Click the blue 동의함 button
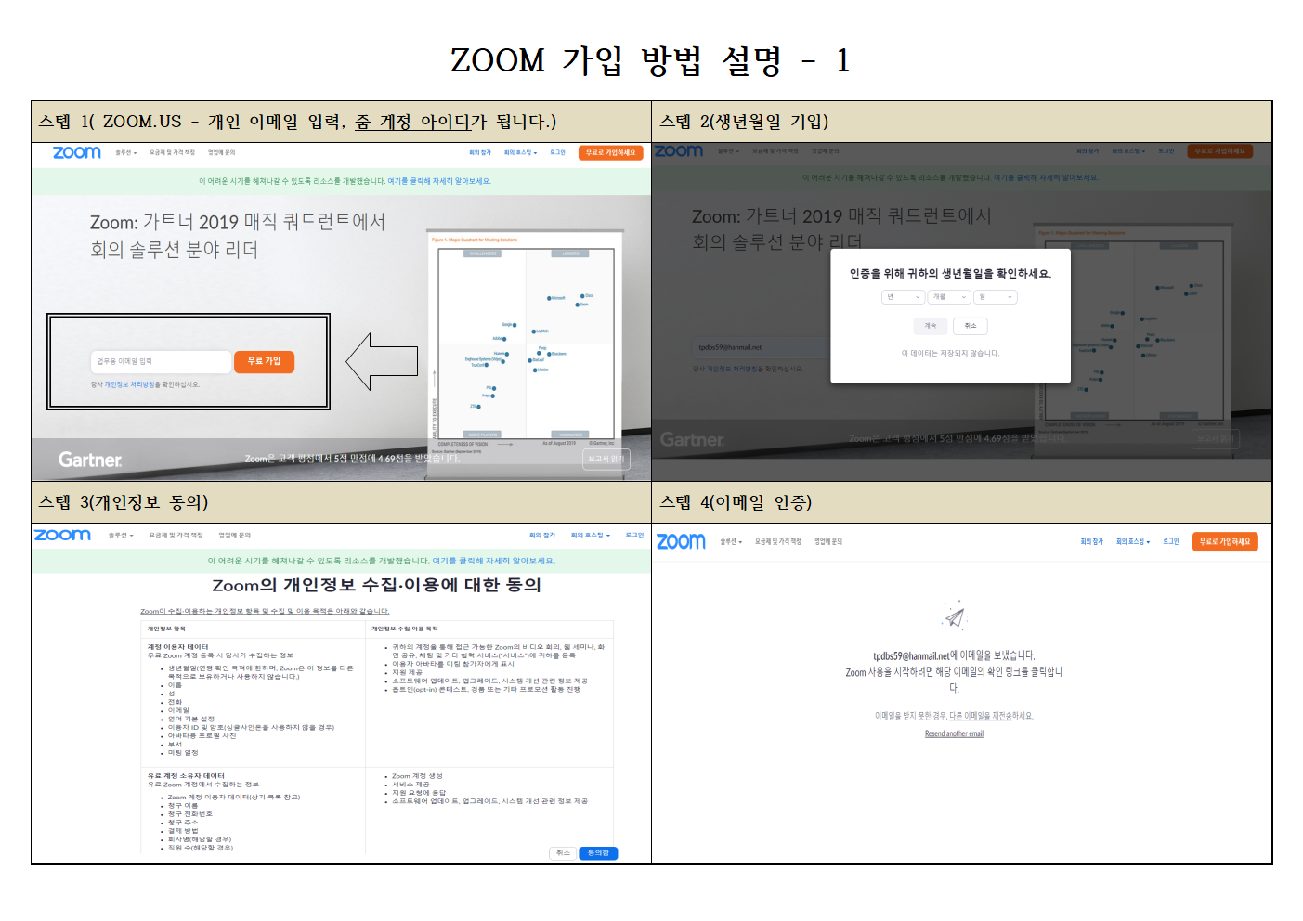 click(x=598, y=853)
